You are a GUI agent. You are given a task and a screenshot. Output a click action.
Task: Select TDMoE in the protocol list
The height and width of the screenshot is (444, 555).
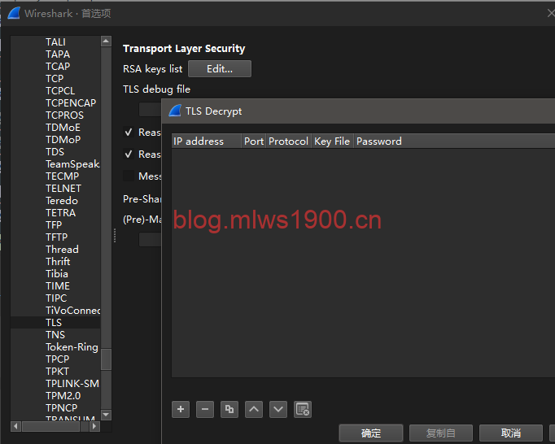click(x=63, y=128)
